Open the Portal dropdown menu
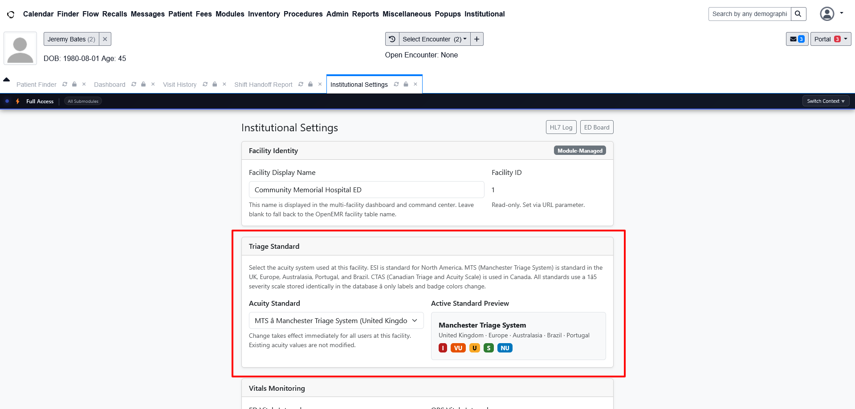This screenshot has width=855, height=409. (x=831, y=39)
